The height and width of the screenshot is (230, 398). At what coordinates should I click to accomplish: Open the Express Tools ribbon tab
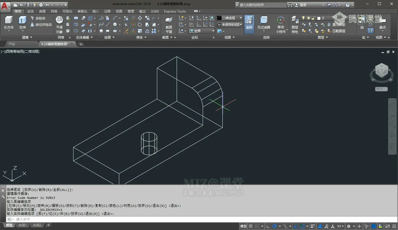tap(174, 11)
